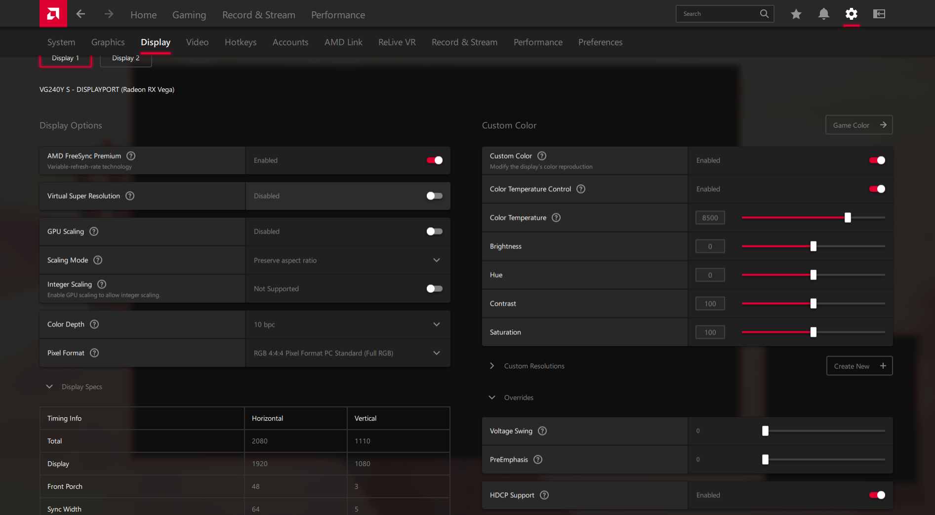Open the Home tab
The image size is (935, 515).
click(x=143, y=15)
